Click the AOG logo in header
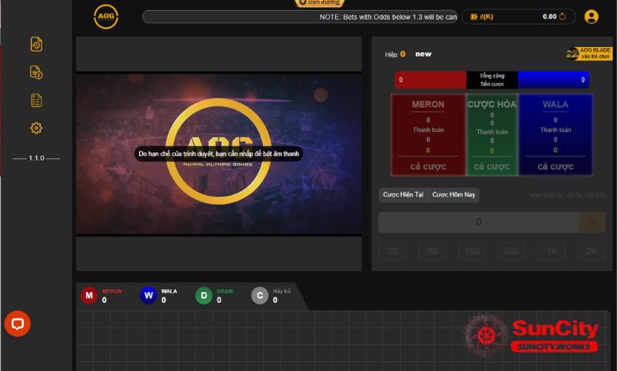 (x=106, y=16)
